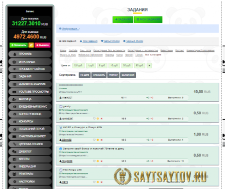225x189 pixels.
Task: Select the 10 руб. price filter
Action: click(x=114, y=65)
